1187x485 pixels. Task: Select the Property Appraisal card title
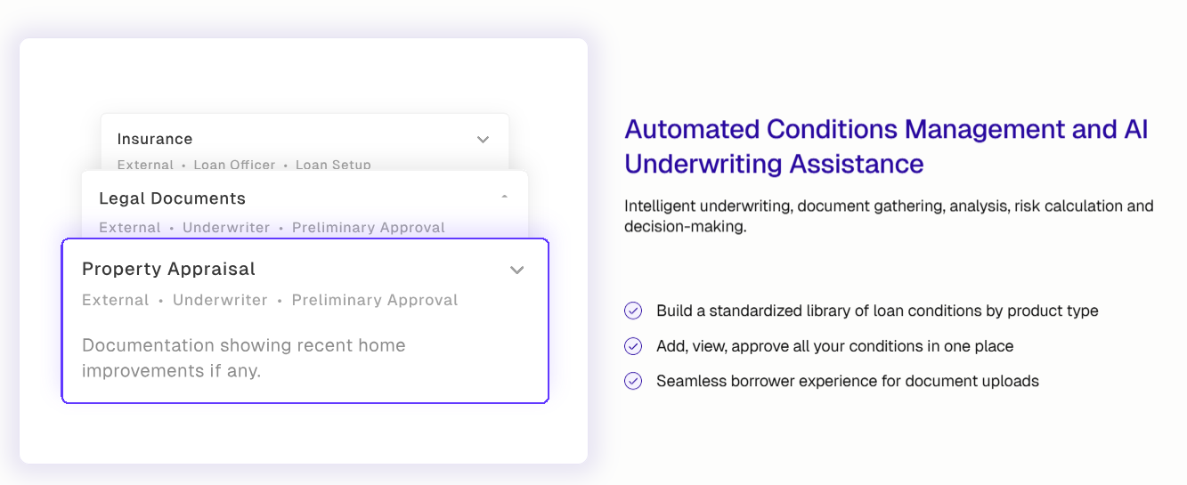[168, 269]
